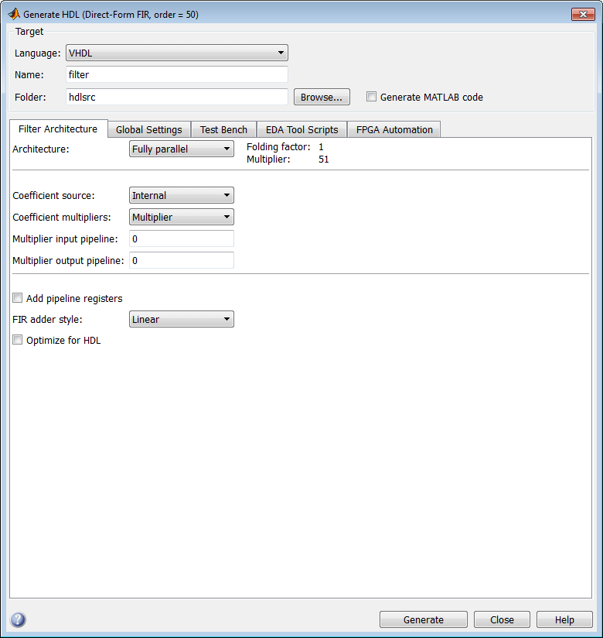Enable Generate MATLAB code checkbox
603x638 pixels.
[x=371, y=97]
